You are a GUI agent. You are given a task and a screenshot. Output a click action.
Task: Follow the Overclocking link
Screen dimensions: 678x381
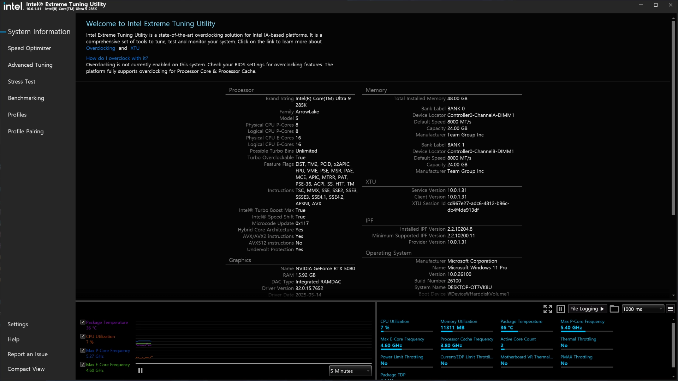coord(100,48)
